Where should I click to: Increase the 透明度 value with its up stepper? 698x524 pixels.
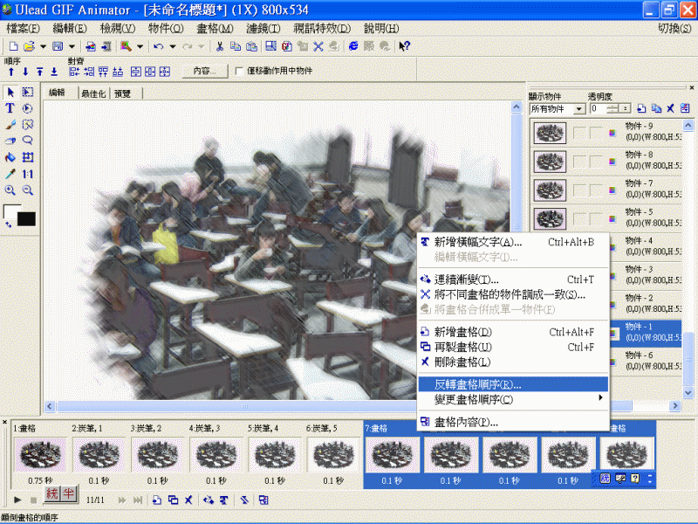[612, 106]
